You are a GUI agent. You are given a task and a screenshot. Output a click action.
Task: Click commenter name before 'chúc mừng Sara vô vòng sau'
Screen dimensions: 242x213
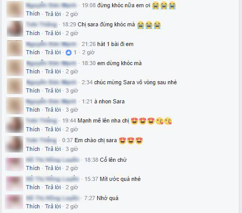point(51,82)
